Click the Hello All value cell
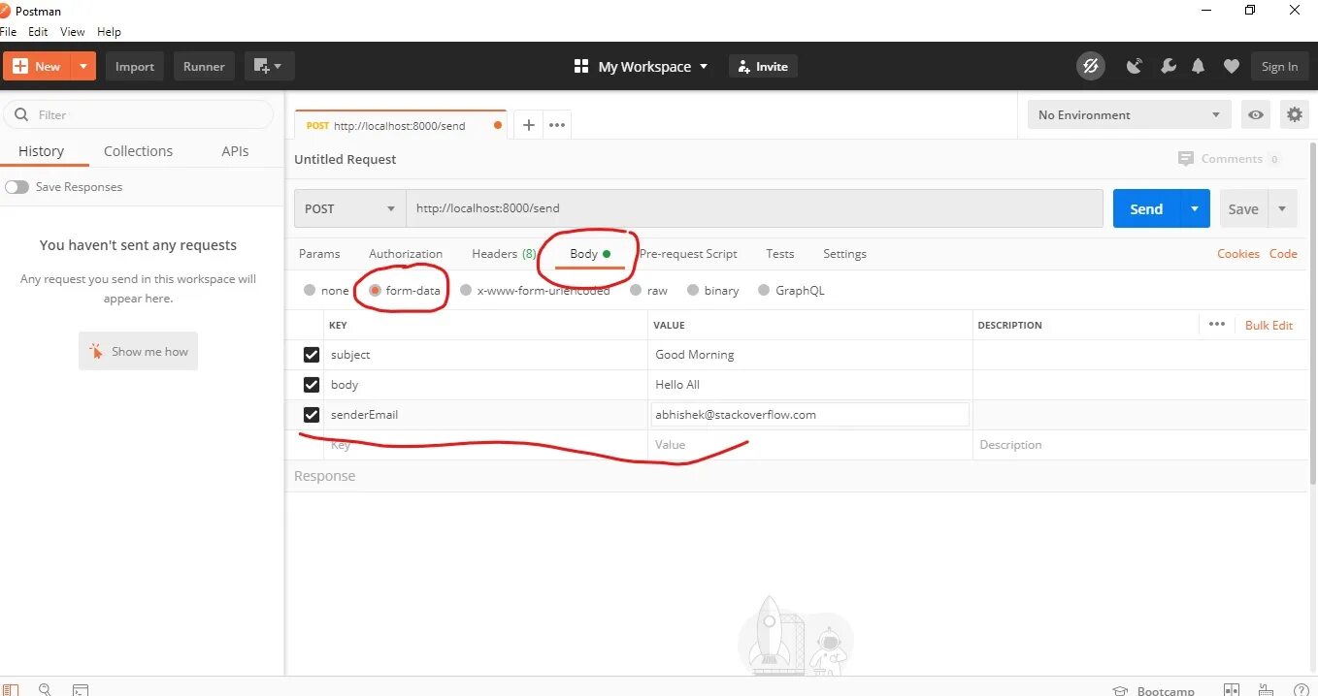The height and width of the screenshot is (696, 1318). (x=809, y=385)
